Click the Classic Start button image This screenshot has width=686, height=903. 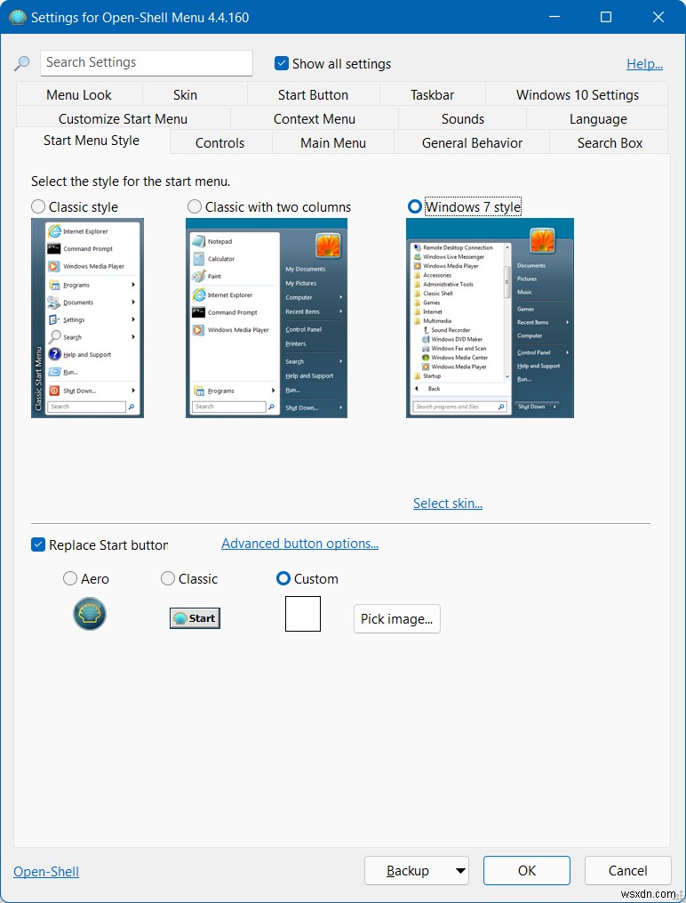(195, 618)
